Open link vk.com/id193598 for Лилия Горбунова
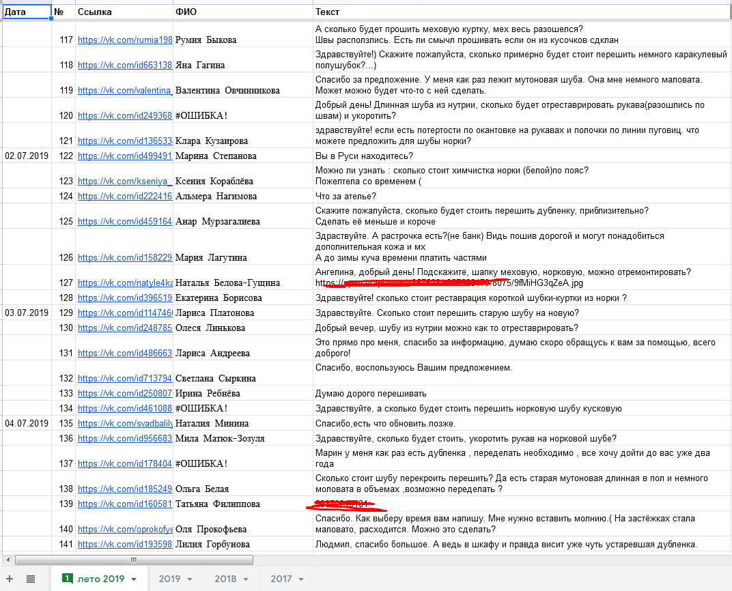The height and width of the screenshot is (591, 732). click(x=125, y=544)
